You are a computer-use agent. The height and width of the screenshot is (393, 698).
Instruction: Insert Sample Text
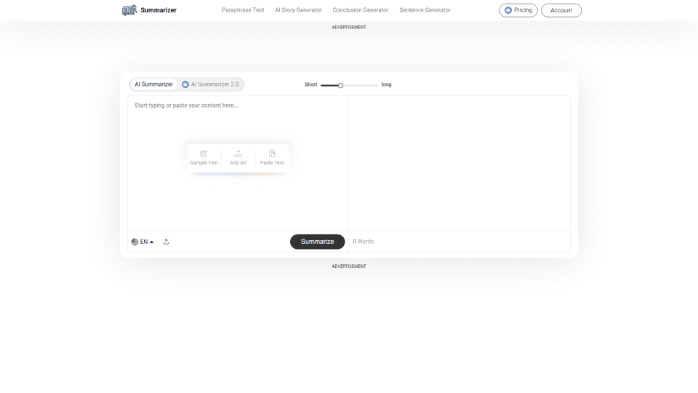(x=204, y=158)
